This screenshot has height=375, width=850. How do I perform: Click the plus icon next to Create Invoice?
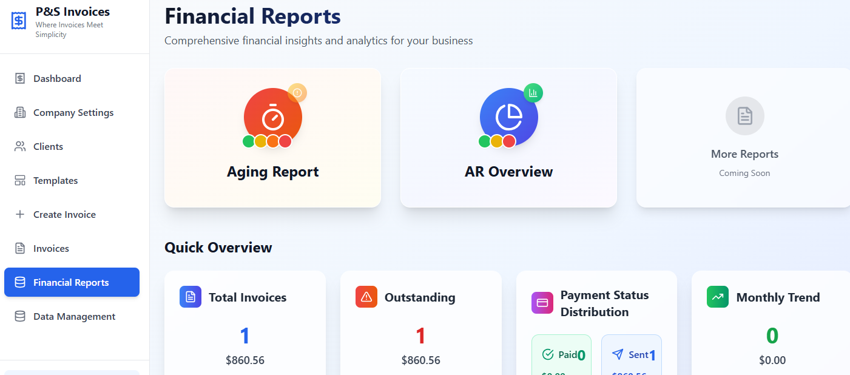[x=20, y=214]
